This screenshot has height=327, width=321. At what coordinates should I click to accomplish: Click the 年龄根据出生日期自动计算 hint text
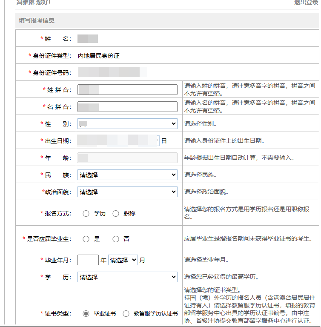tap(239, 158)
